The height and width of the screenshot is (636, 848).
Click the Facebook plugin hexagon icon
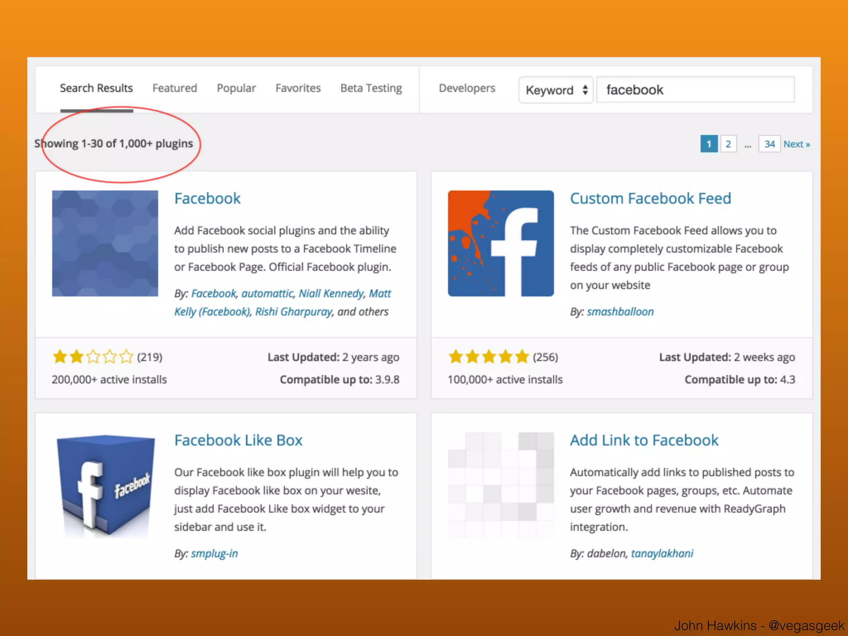pos(105,243)
